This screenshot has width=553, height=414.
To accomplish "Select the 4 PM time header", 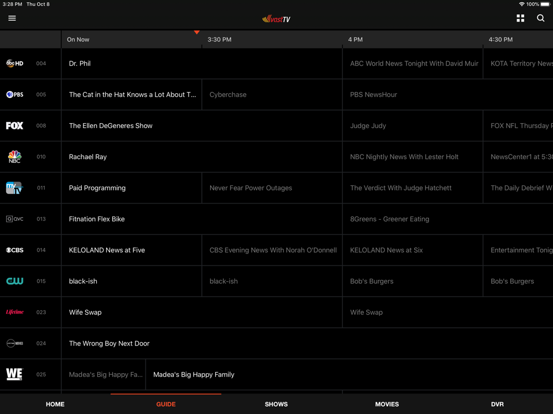I will click(x=355, y=39).
